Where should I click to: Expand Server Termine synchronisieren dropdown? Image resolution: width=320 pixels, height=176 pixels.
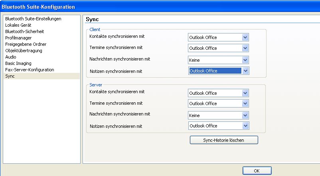click(x=218, y=103)
